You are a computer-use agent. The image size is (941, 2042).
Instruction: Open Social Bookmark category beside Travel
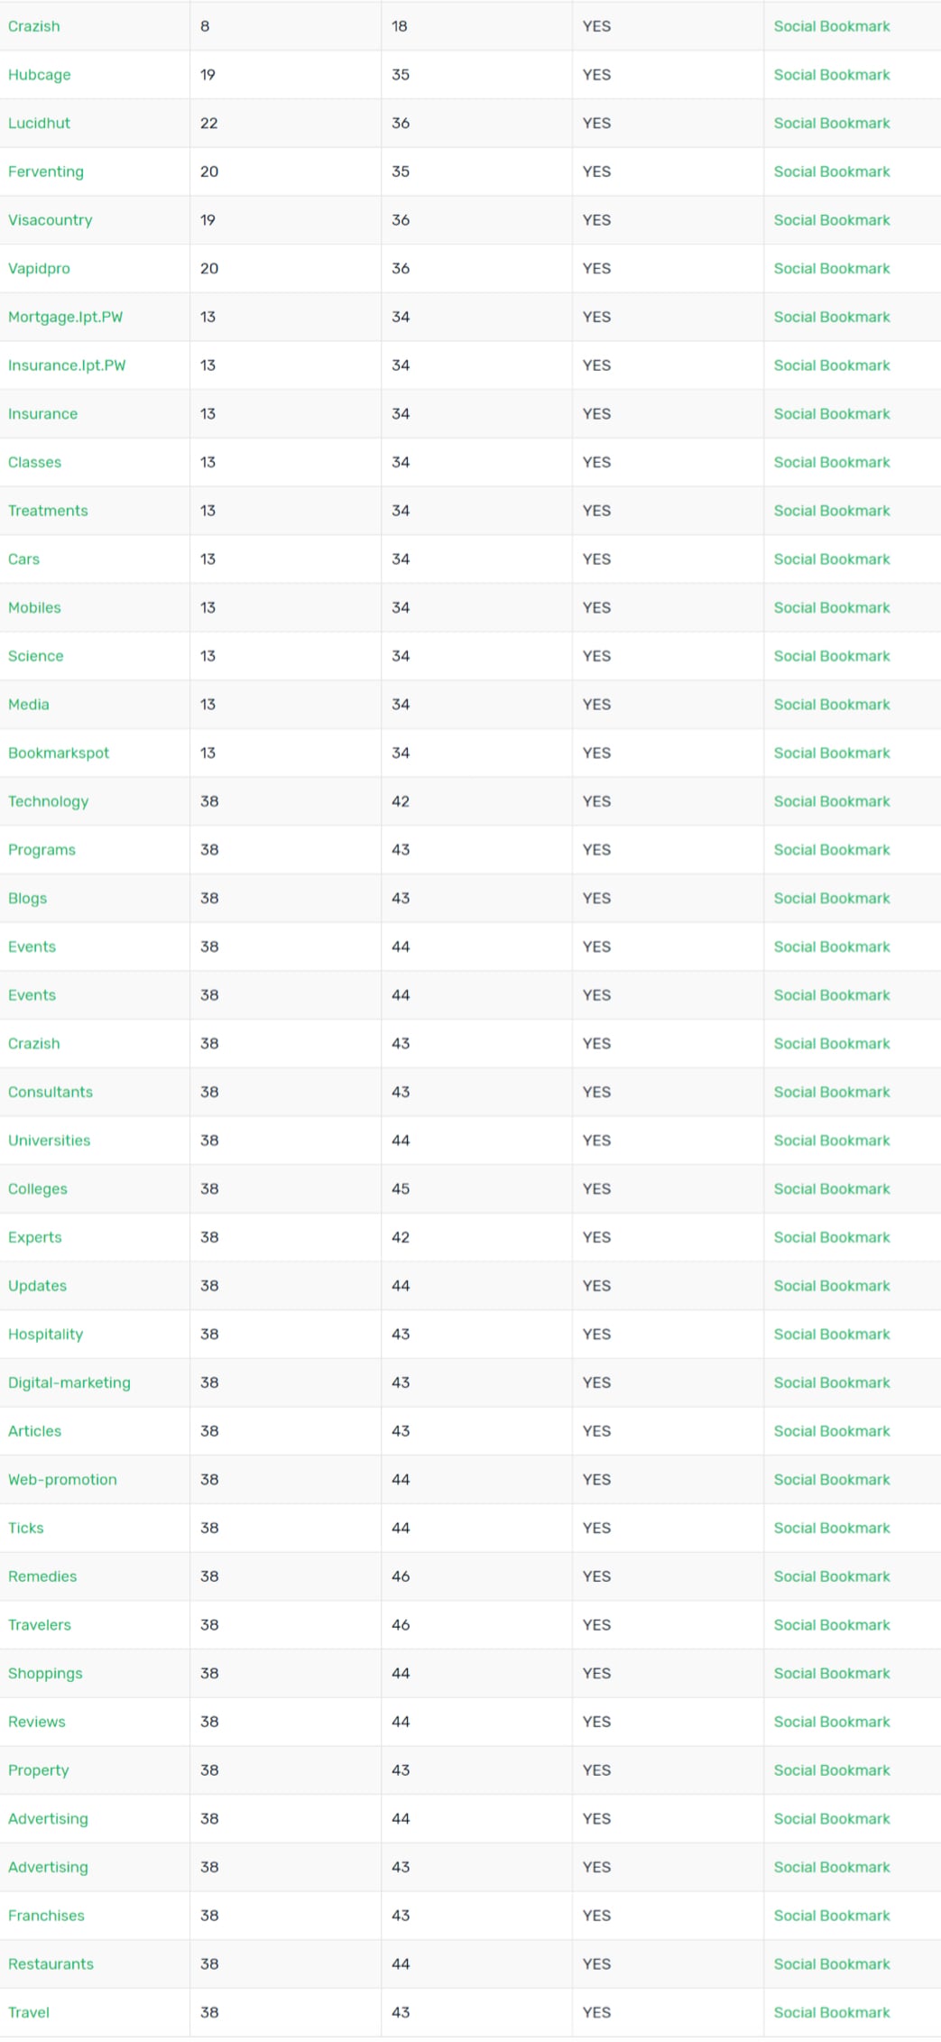coord(832,2012)
